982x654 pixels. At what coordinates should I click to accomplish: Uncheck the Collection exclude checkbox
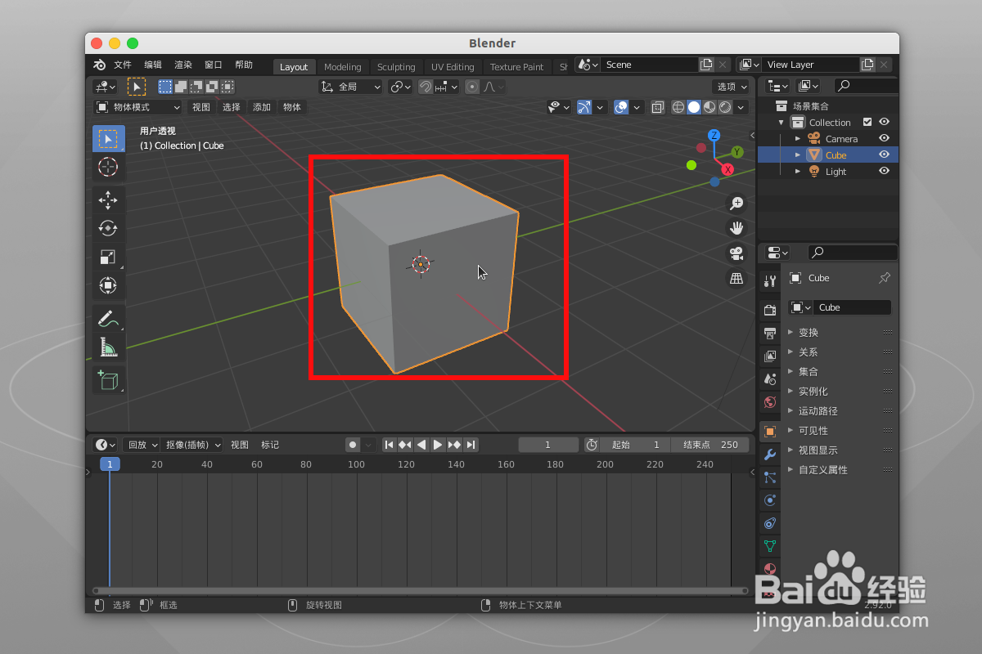point(867,122)
